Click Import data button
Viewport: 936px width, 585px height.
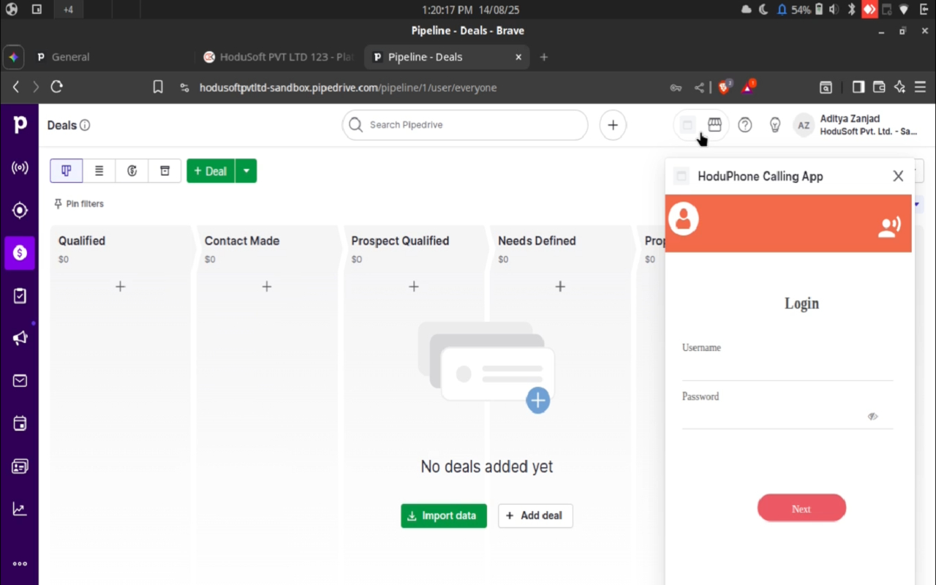click(x=443, y=516)
